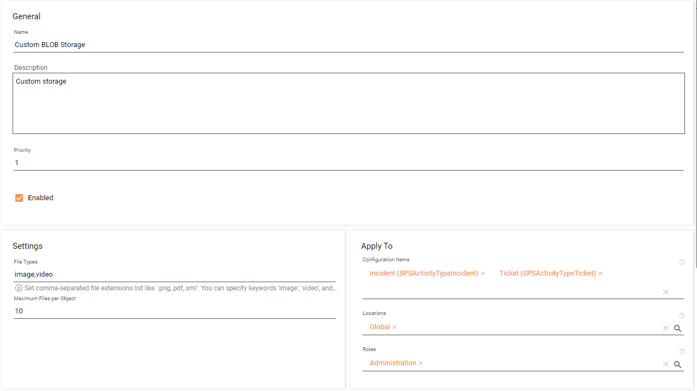Open the Roles search magnifier
Screen dimensions: 697x391
tap(678, 364)
